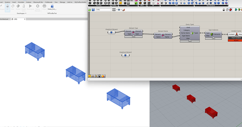Viewport: 242px width, 127px height.
Task: Click the Push Content button
Action: 236,38
